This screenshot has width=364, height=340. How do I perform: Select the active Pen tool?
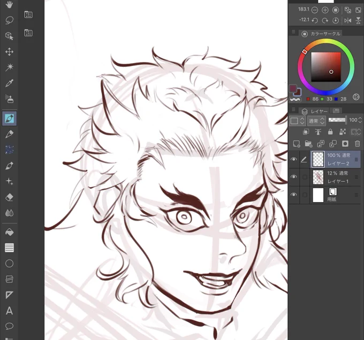pyautogui.click(x=9, y=119)
